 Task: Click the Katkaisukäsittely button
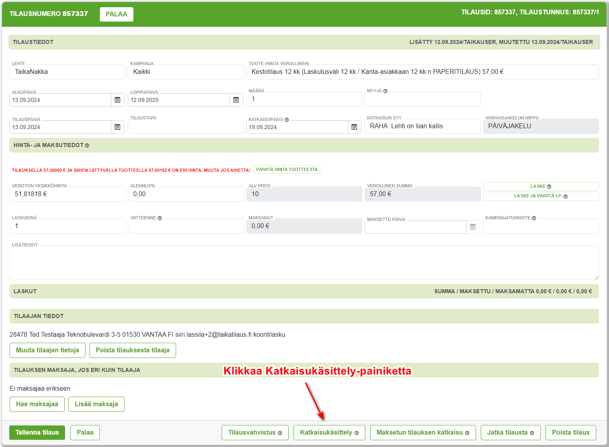click(329, 433)
